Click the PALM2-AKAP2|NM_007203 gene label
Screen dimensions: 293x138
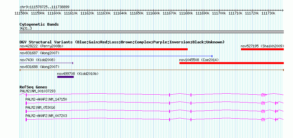(x=46, y=116)
